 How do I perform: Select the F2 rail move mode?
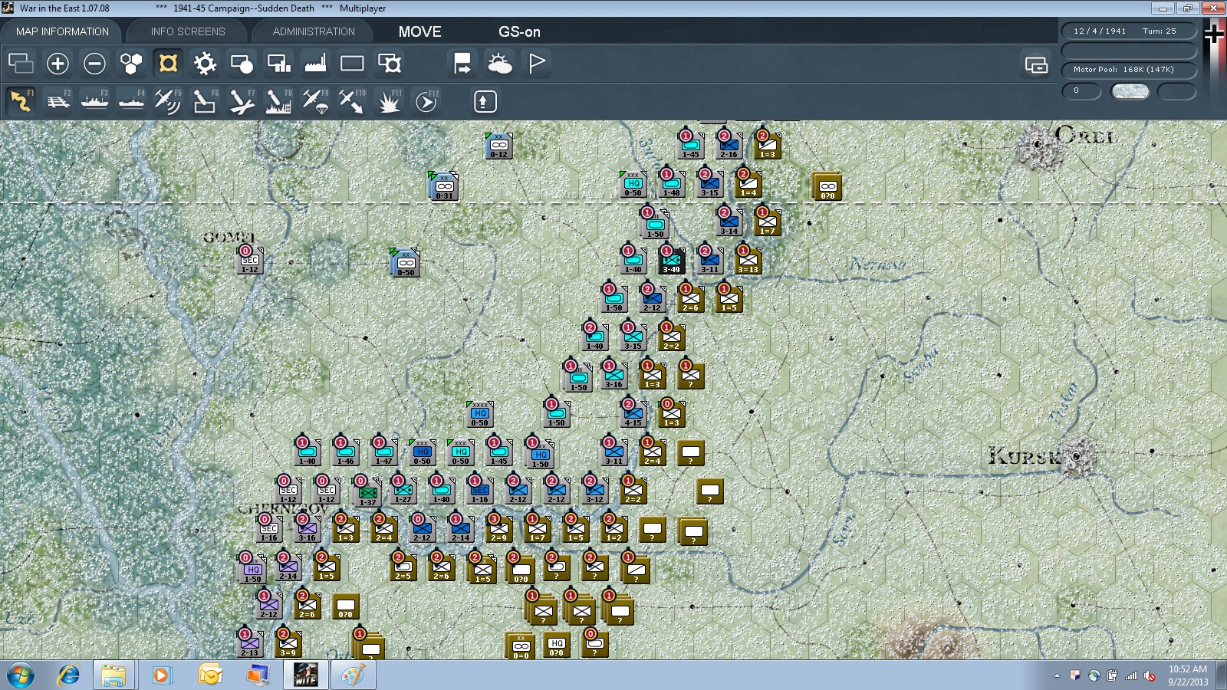tap(58, 101)
